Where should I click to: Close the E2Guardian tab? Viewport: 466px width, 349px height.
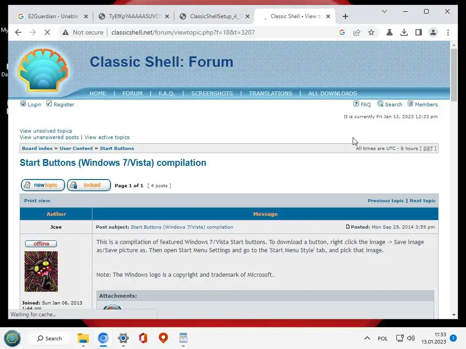point(86,16)
